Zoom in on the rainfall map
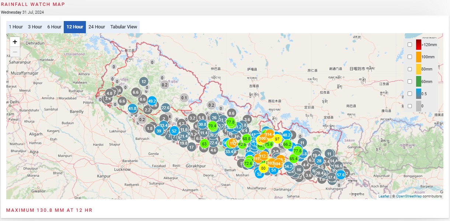450x221 pixels. (x=15, y=42)
